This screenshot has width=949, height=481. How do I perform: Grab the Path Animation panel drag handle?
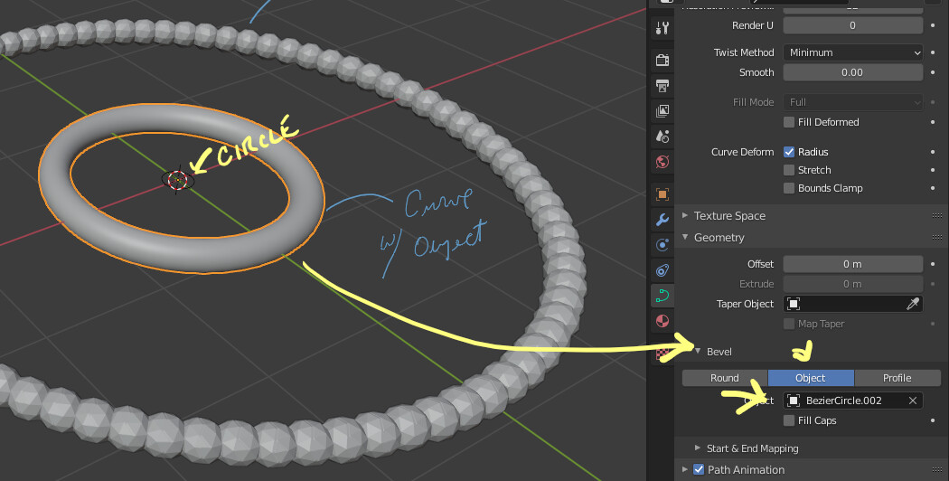(937, 469)
